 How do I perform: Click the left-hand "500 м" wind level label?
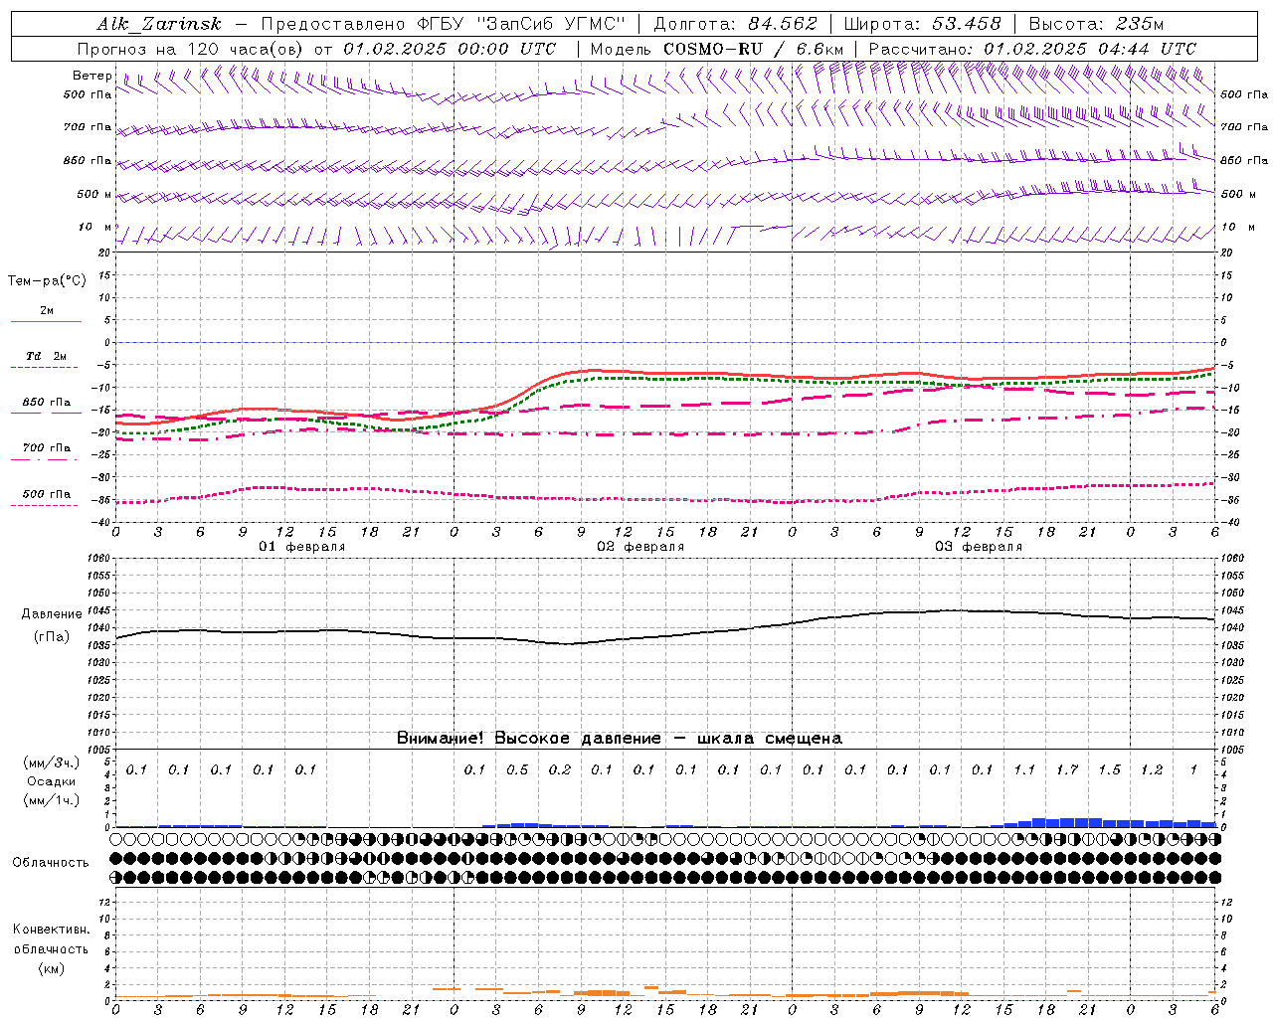94,194
